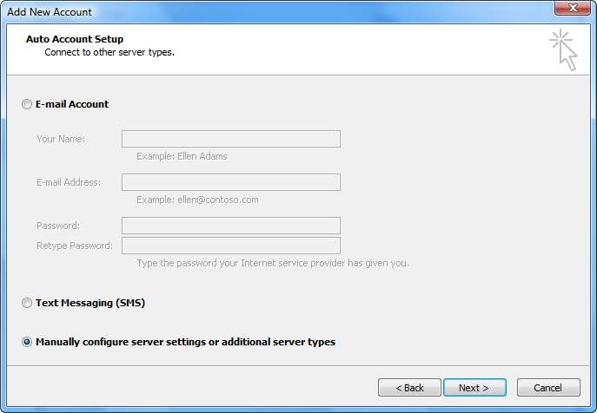Click 'Connect to other server types.' text
The image size is (597, 413).
coord(109,52)
